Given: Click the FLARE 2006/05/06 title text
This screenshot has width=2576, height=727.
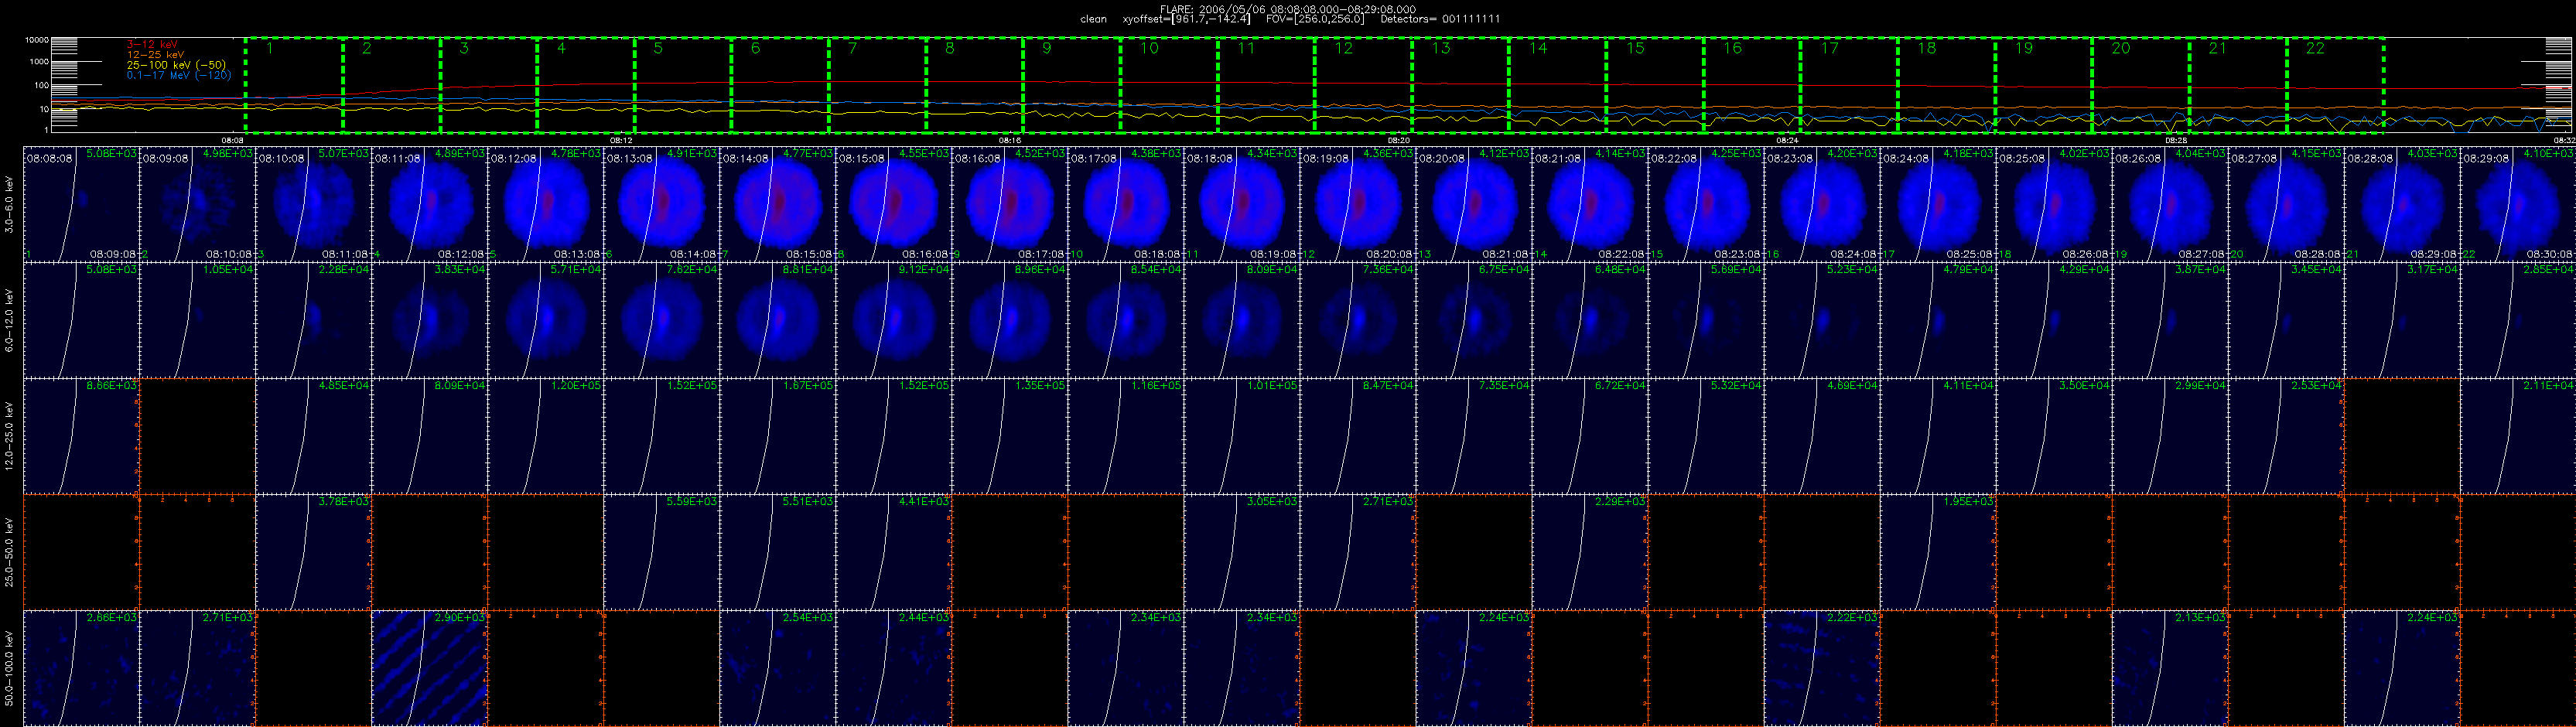Looking at the screenshot, I should pyautogui.click(x=1287, y=9).
